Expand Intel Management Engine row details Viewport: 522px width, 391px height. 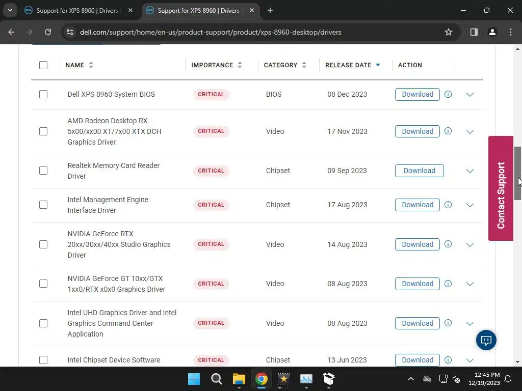click(469, 205)
